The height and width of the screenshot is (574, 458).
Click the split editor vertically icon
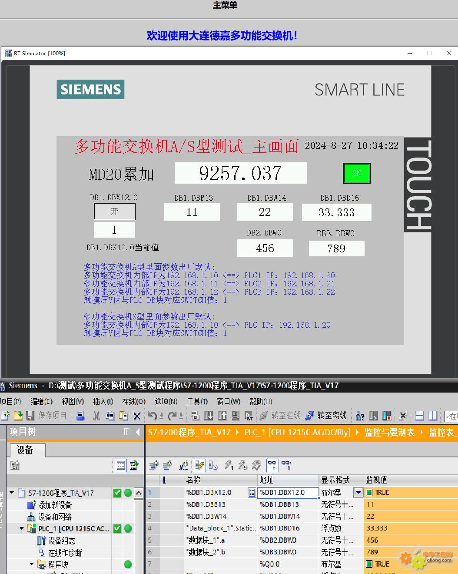tap(433, 416)
